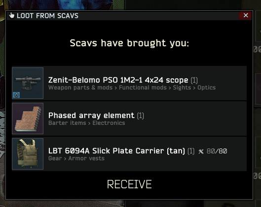261x207 pixels.
Task: Open the Armor vests category
Action: pyautogui.click(x=86, y=158)
